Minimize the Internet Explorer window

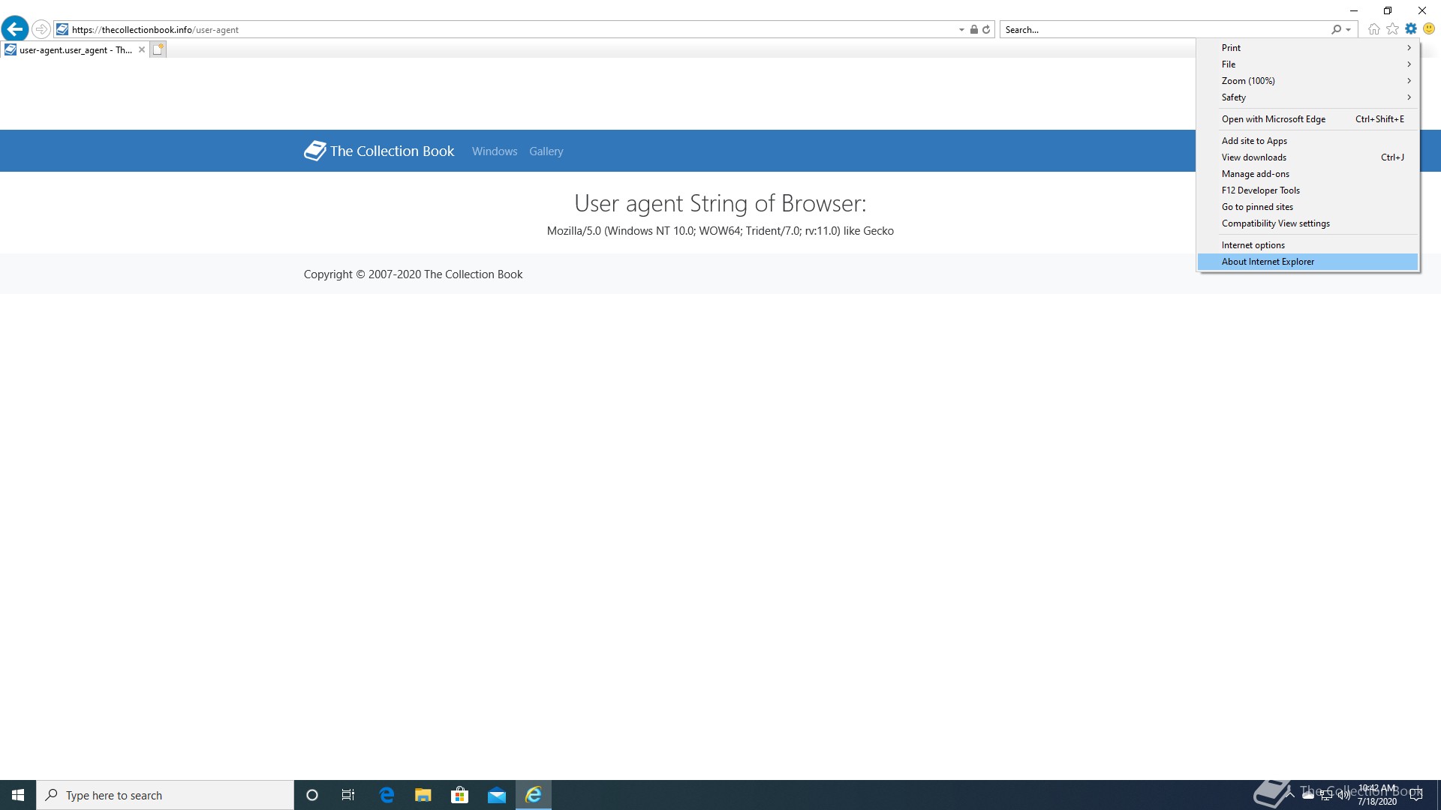(x=1354, y=10)
